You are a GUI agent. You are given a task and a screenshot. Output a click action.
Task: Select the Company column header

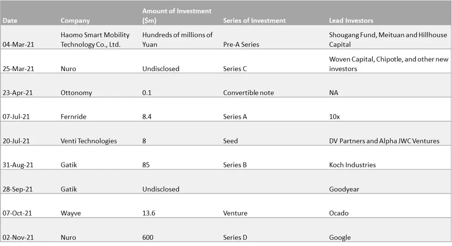[x=75, y=20]
